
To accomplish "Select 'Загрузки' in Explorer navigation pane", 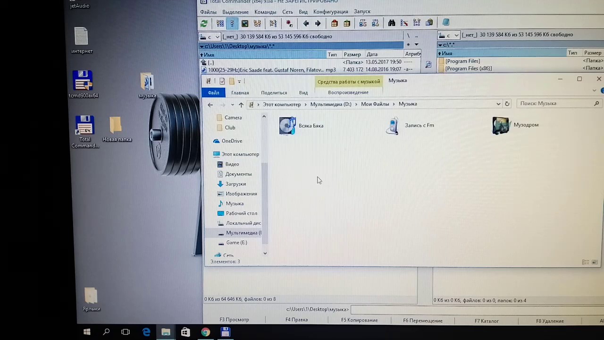I will click(x=235, y=184).
